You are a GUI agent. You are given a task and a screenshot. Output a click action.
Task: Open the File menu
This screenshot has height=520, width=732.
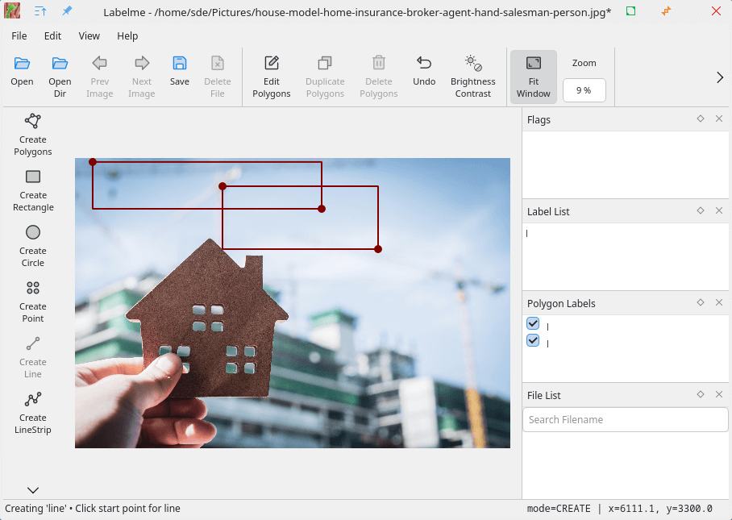click(x=19, y=36)
